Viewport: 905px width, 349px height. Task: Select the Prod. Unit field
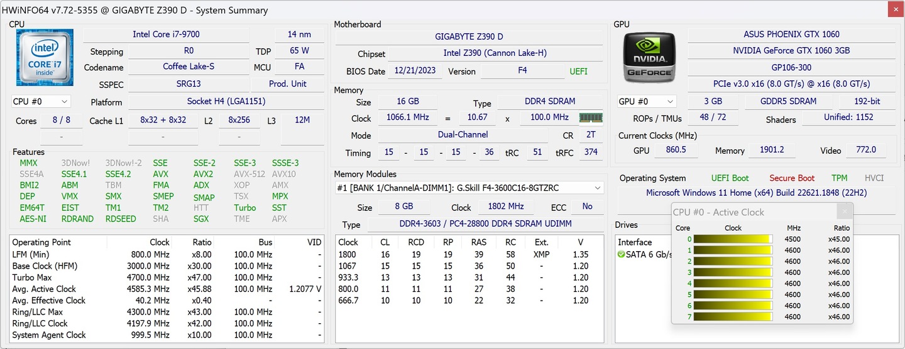[288, 84]
